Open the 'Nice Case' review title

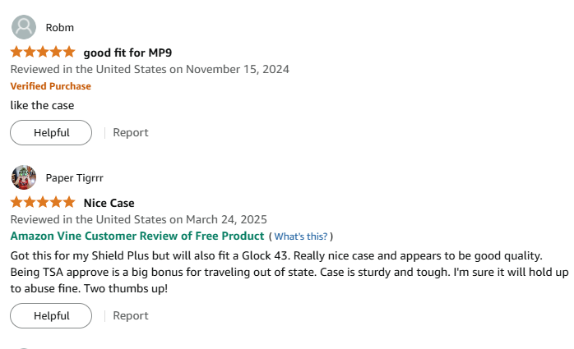109,203
